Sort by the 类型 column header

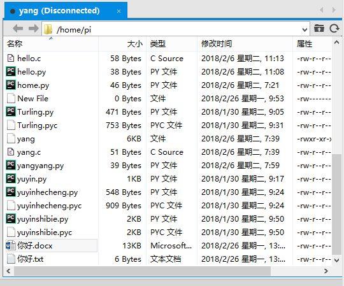click(172, 44)
